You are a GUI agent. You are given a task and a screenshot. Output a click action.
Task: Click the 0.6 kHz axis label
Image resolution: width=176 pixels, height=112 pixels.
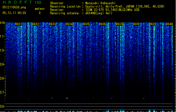click(3, 106)
